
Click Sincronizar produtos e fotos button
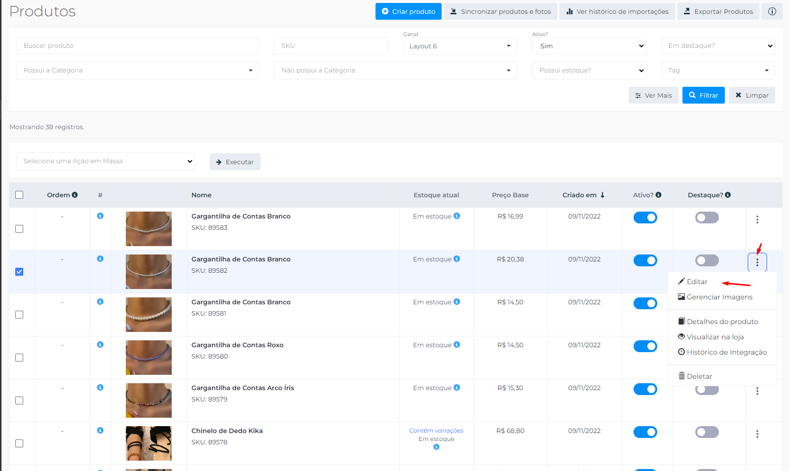(x=500, y=11)
